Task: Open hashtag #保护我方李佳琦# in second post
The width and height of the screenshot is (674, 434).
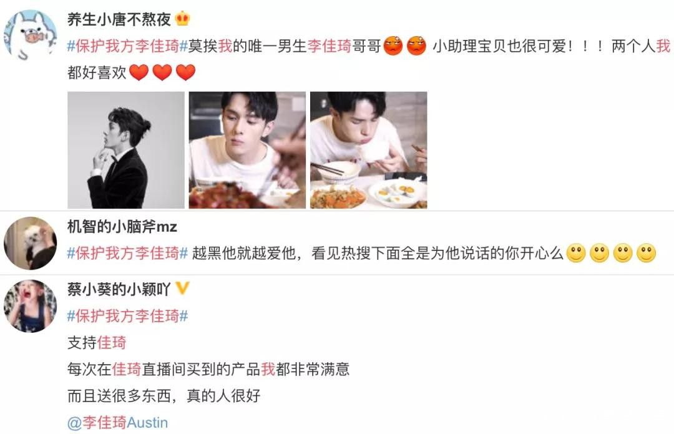Action: [128, 253]
